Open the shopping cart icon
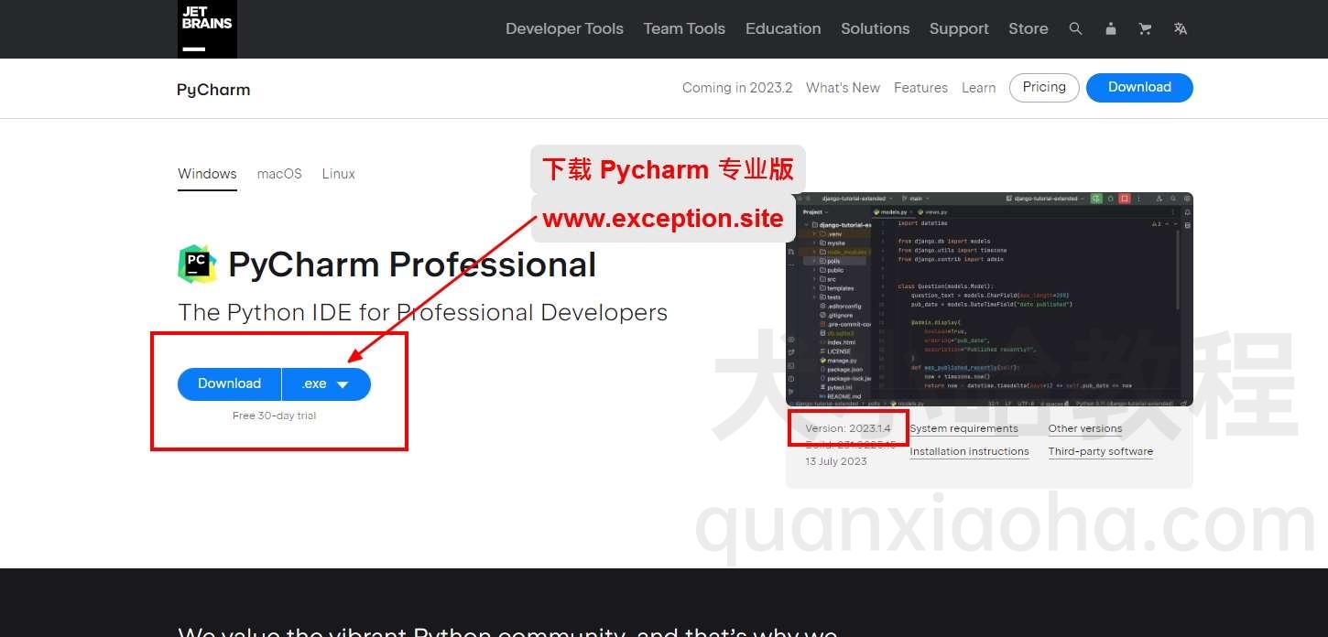Screen dimensions: 1328x637 [1145, 29]
